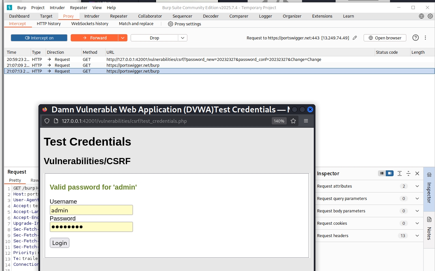
Task: Switch to the Comparer tab
Action: (239, 16)
